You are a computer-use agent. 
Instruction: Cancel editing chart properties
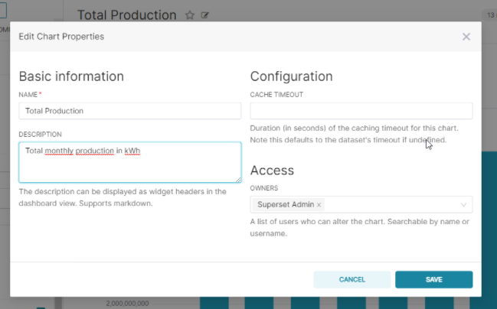(x=352, y=280)
